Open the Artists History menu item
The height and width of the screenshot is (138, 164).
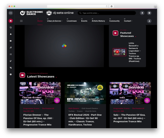point(98,21)
